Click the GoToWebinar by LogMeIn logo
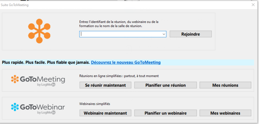This screenshot has height=124, width=259. point(38,108)
